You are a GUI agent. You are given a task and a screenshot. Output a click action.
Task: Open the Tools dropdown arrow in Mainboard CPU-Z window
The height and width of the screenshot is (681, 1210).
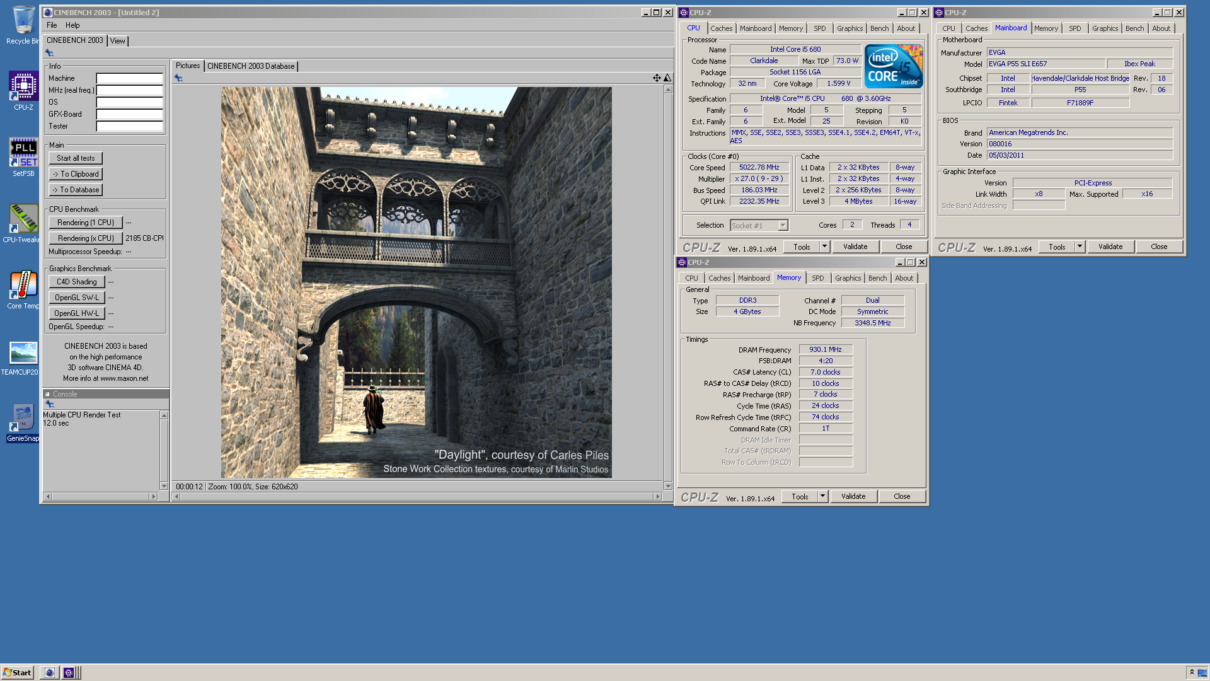point(1080,247)
